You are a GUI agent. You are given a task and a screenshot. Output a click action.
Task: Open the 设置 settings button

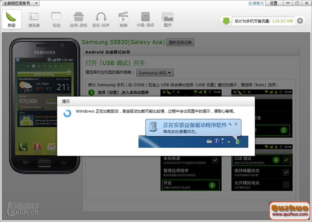274,3
